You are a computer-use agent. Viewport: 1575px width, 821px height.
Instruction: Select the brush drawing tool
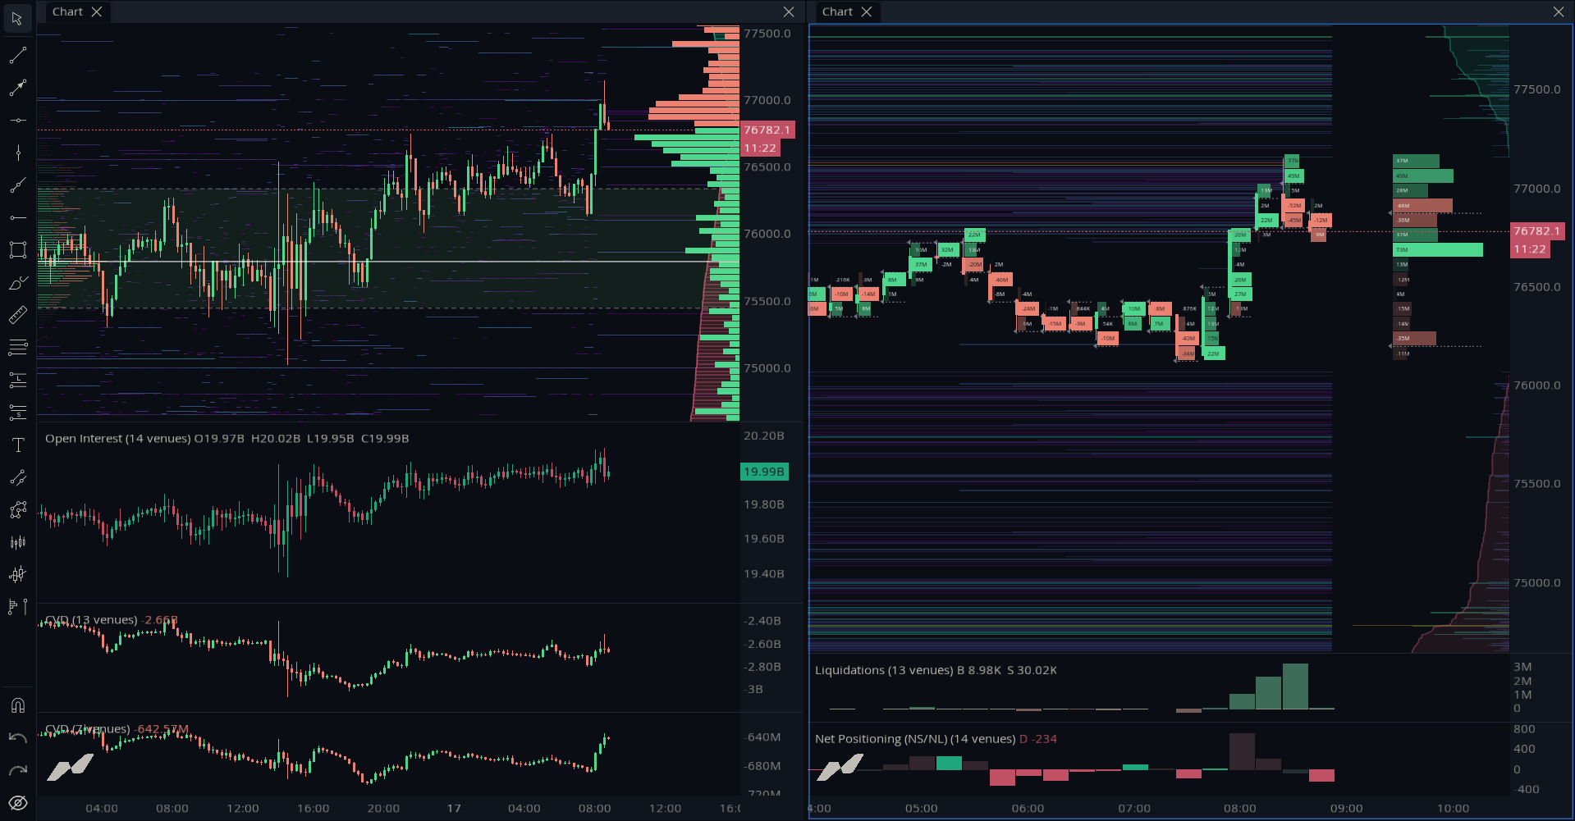(17, 283)
